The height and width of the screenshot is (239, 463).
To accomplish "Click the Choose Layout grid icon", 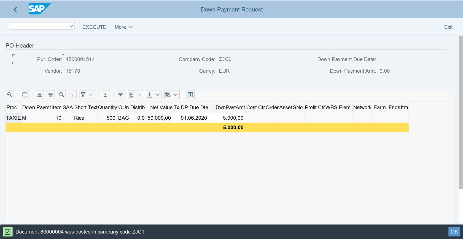I will coord(168,95).
